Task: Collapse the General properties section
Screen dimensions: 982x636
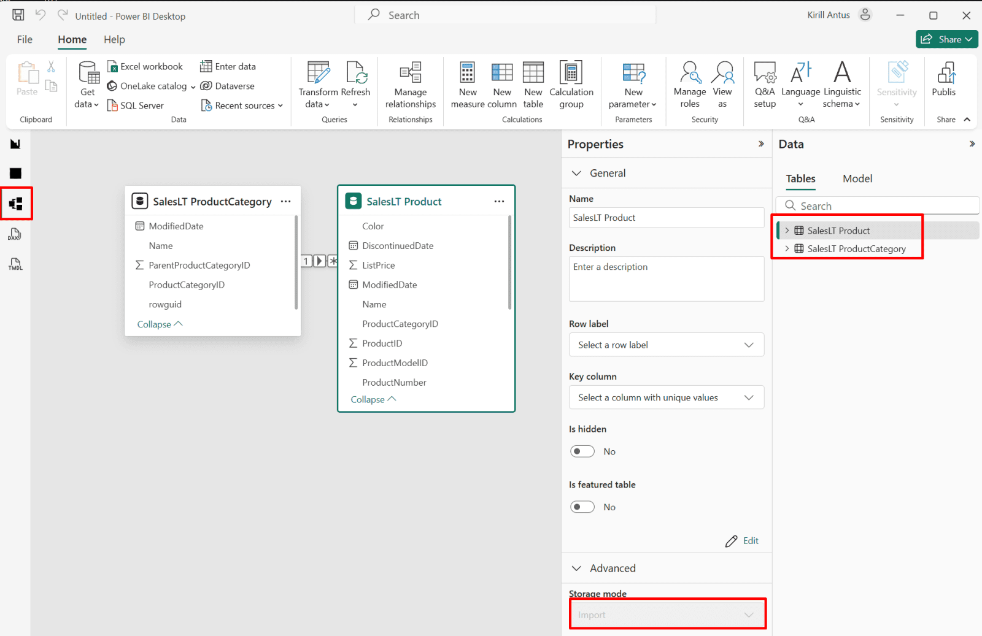Action: tap(576, 174)
